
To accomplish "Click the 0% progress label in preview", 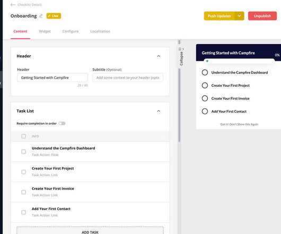I will coord(277,55).
